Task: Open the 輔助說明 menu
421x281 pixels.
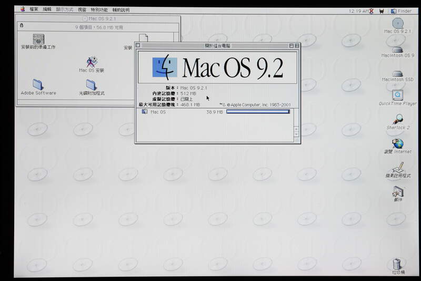Action: click(x=121, y=10)
